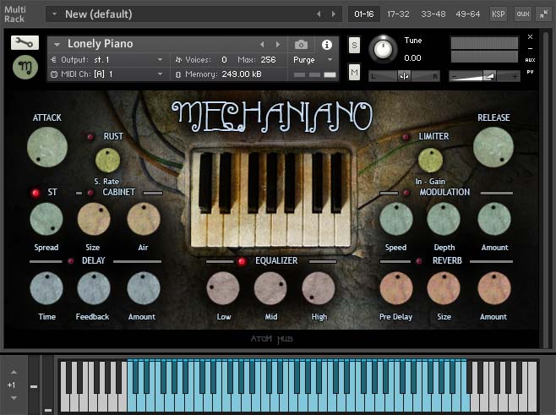Image resolution: width=556 pixels, height=415 pixels.
Task: Click the instrument volume slider
Action: pyautogui.click(x=484, y=76)
